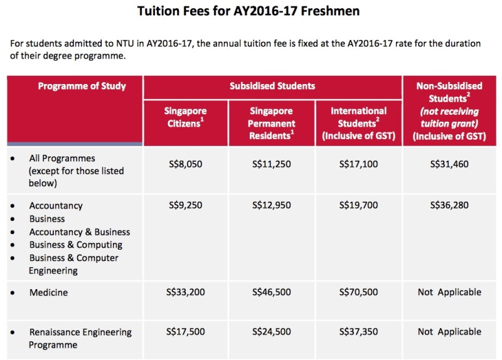Select the S$36,280 fee amount
The height and width of the screenshot is (360, 502).
[451, 204]
